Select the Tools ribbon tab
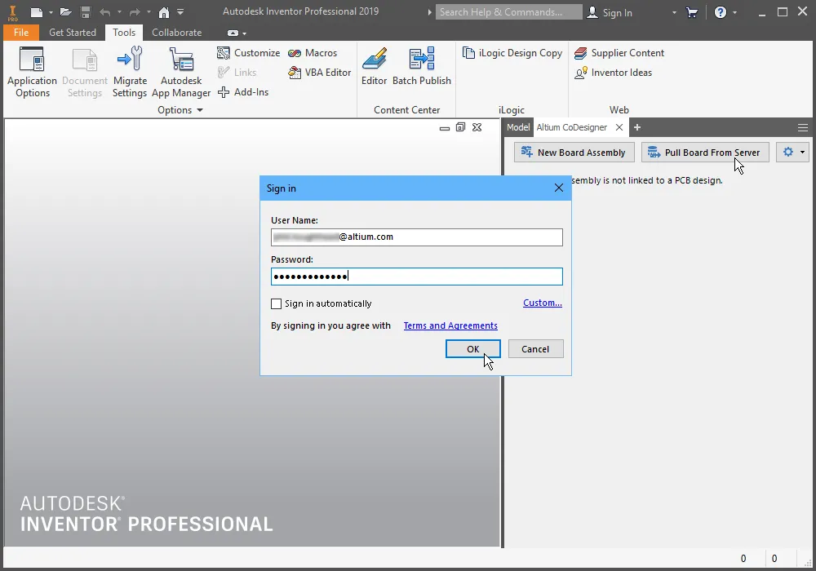816x571 pixels. tap(124, 33)
